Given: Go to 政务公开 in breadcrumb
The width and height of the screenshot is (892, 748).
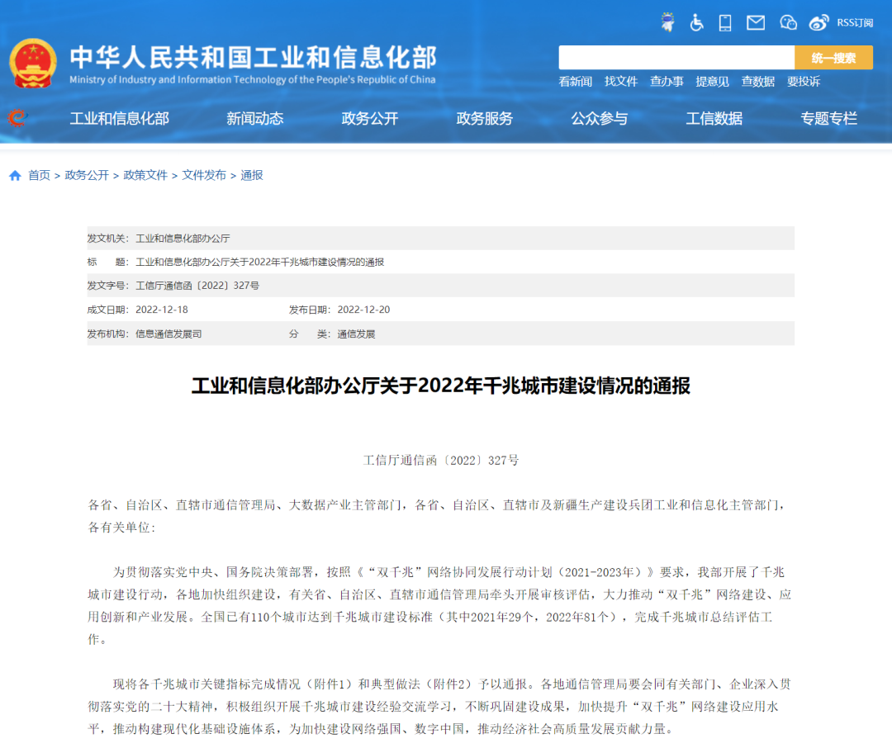Looking at the screenshot, I should [87, 175].
